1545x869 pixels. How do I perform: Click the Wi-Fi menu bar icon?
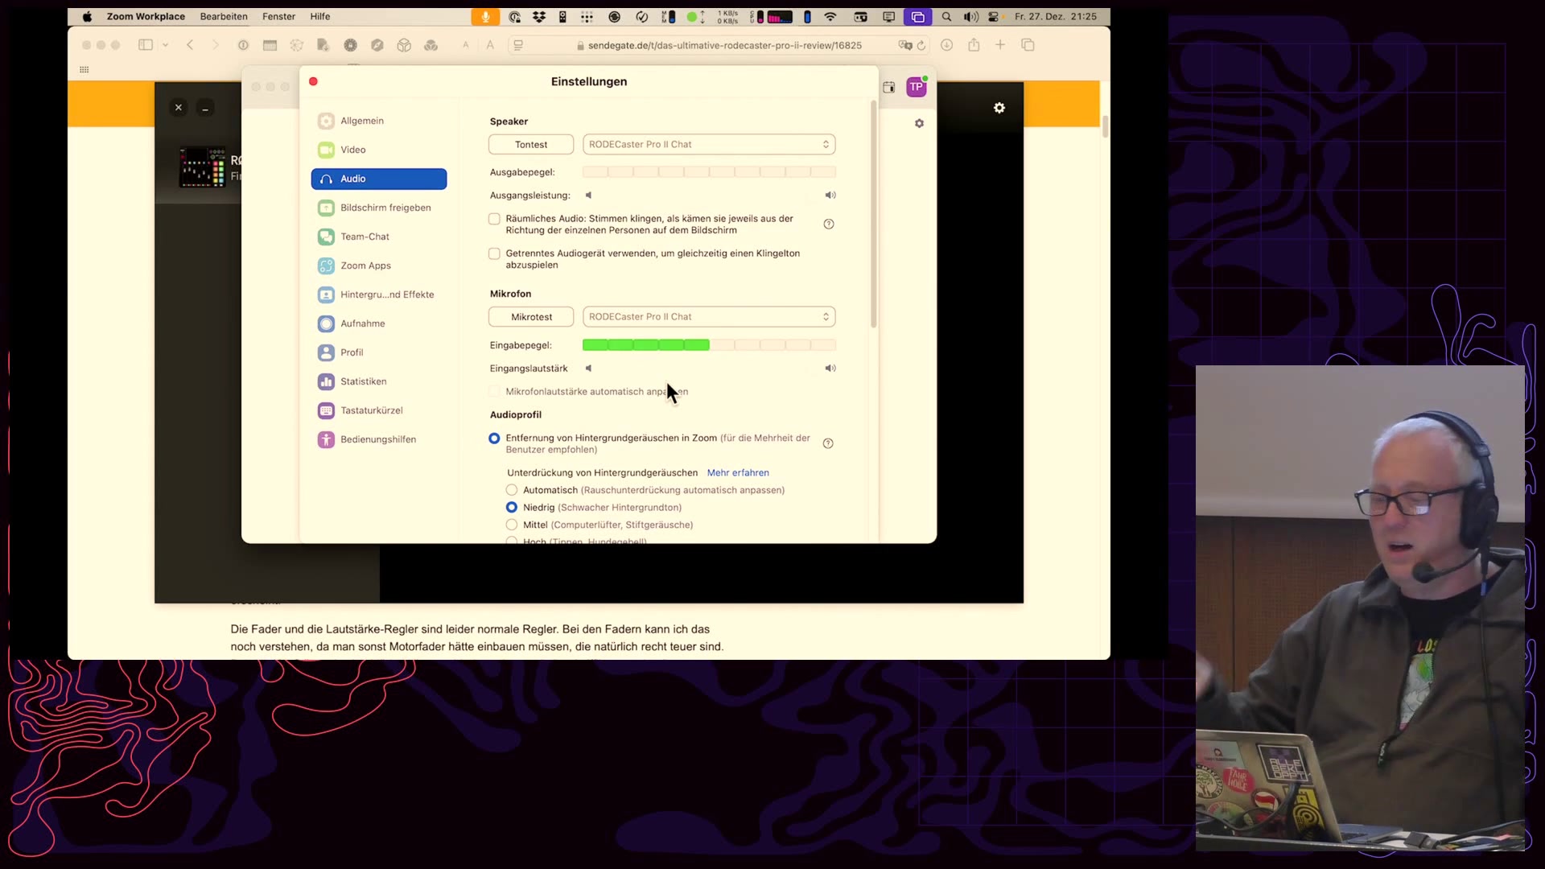coord(830,17)
